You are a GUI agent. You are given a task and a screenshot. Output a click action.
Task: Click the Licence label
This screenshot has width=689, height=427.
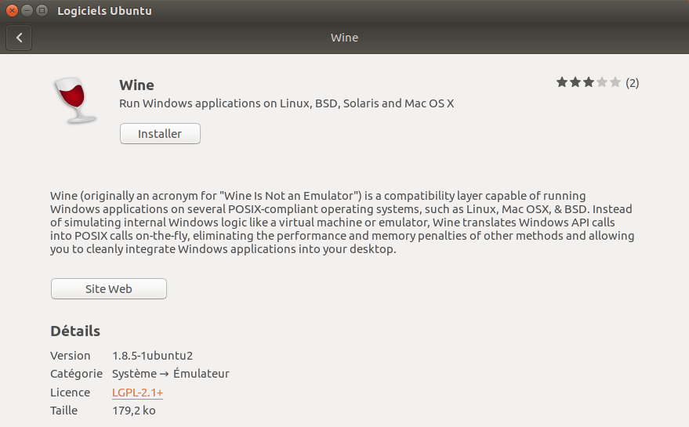tap(71, 393)
